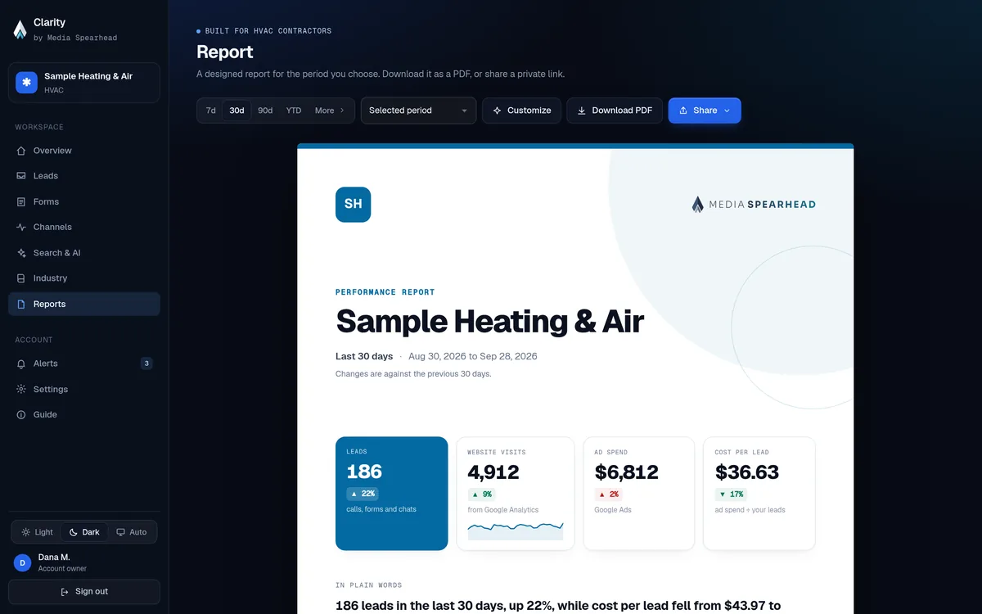Switch theme to Light
This screenshot has width=982, height=614.
click(x=37, y=532)
